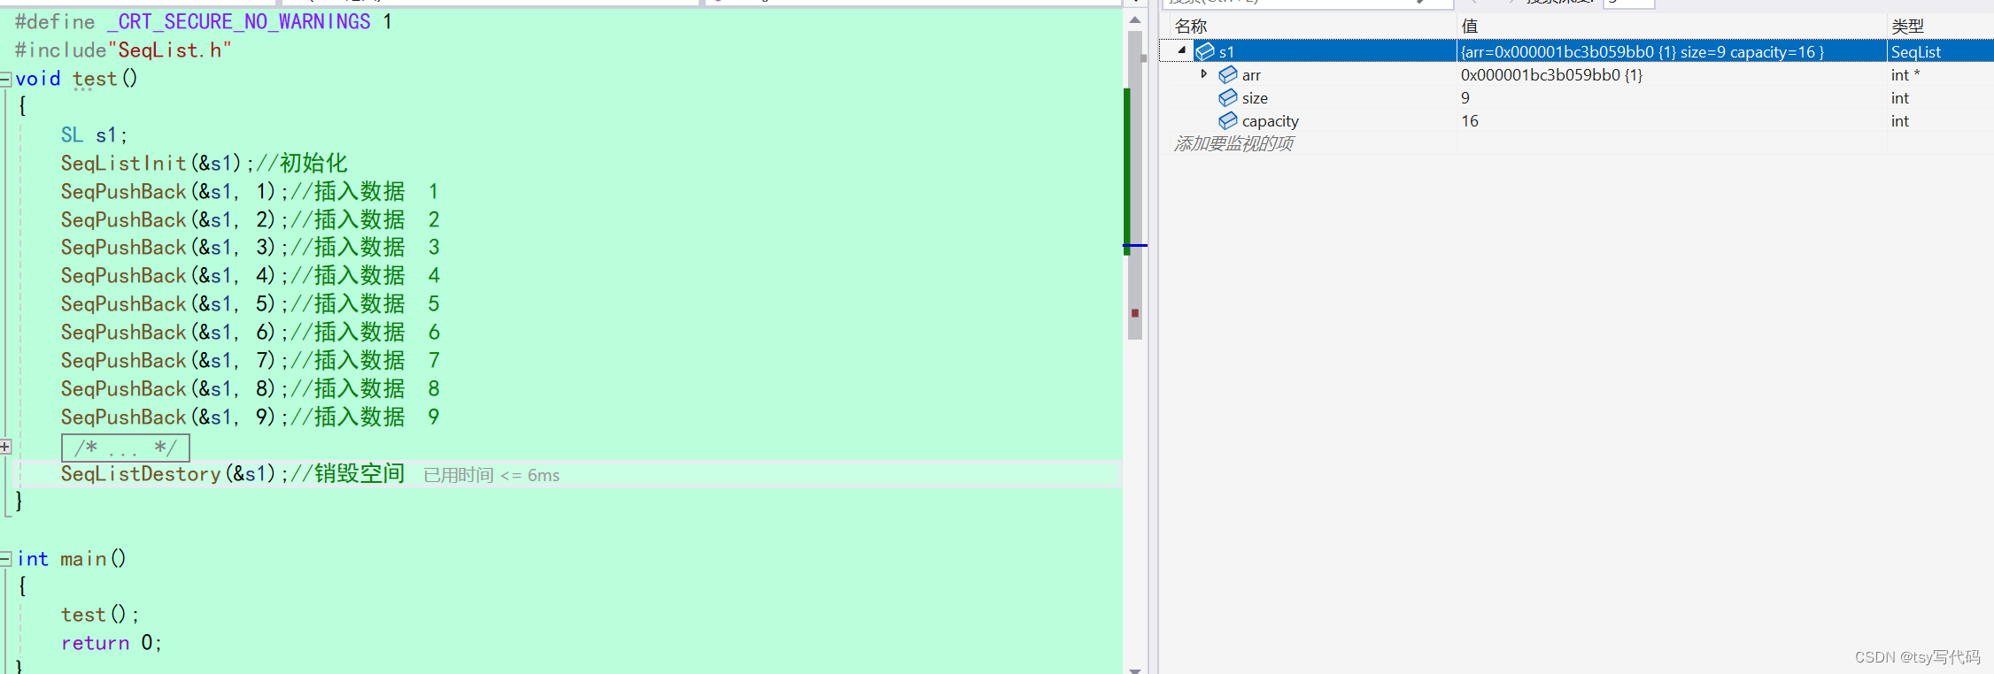Click the '值' column header

[x=1470, y=27]
